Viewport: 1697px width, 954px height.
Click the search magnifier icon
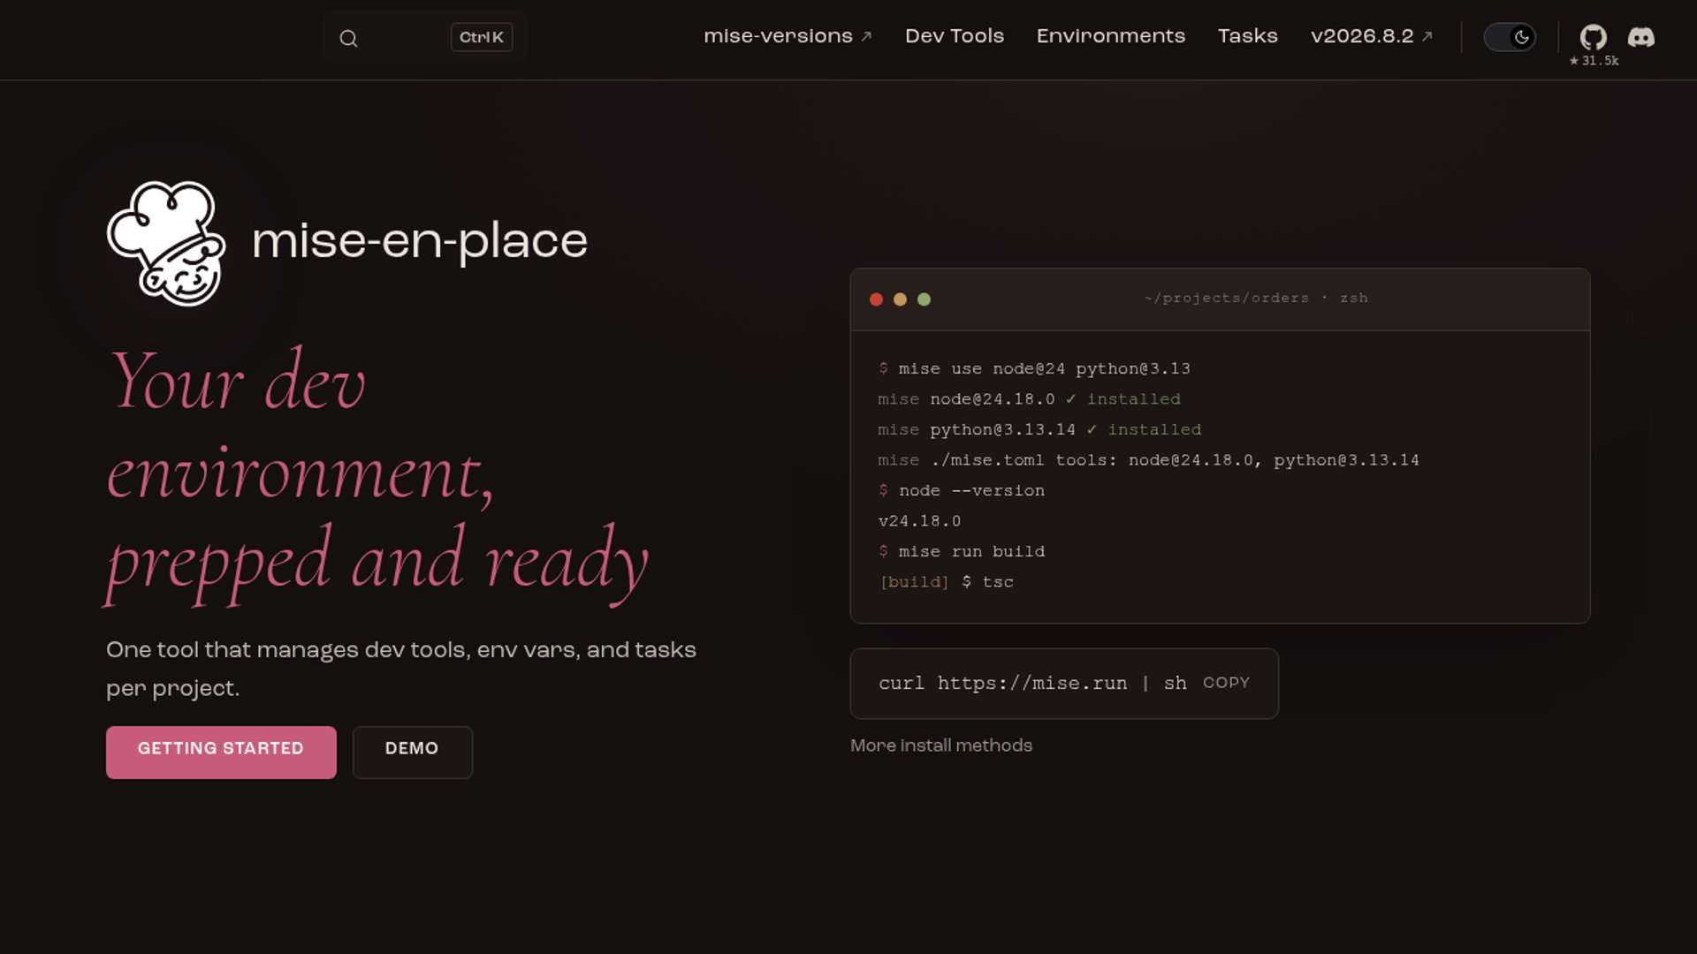(x=348, y=38)
